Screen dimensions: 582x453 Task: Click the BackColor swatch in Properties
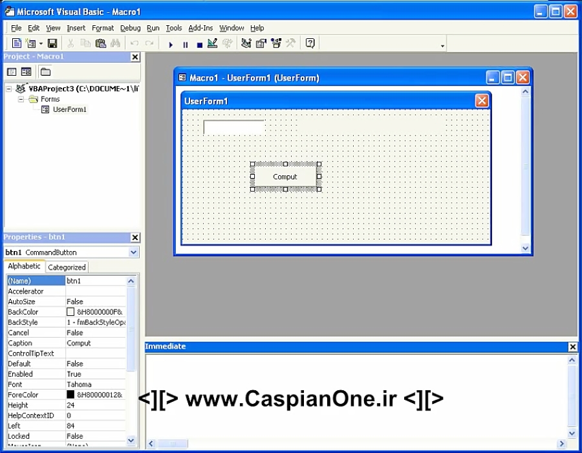pyautogui.click(x=71, y=311)
